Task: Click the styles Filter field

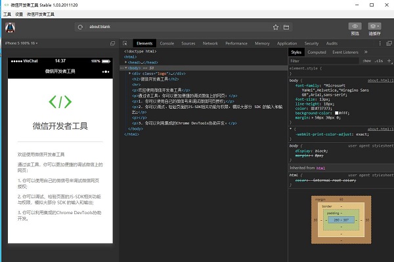Action: 324,61
